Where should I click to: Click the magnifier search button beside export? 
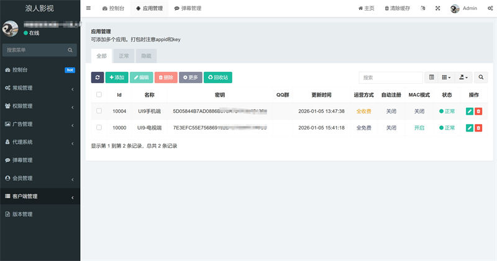482,77
